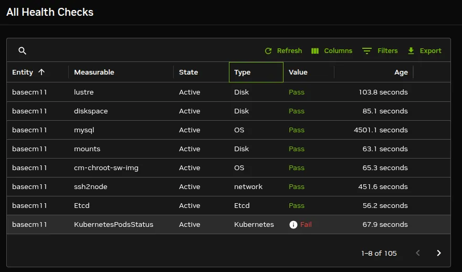Click basecm11 entity in lustre row
Viewport: 462px width, 272px height.
tap(29, 92)
